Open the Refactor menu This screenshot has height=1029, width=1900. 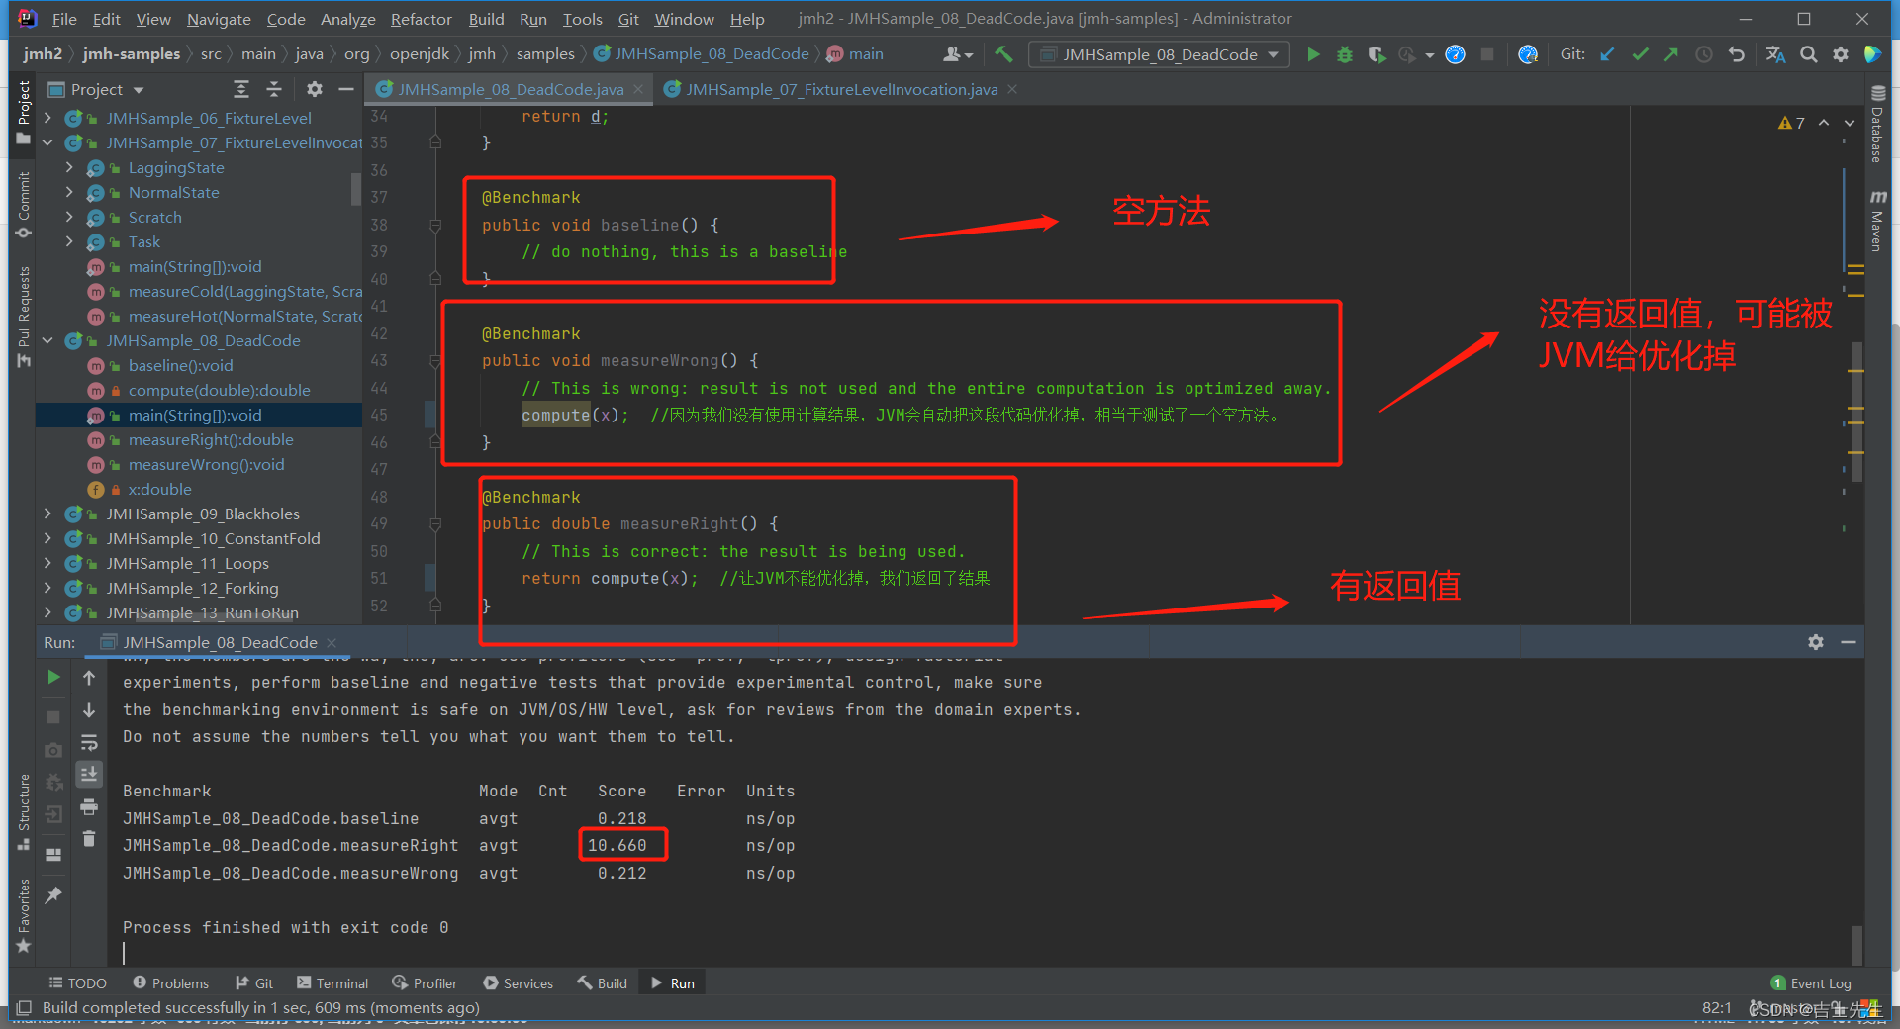421,19
